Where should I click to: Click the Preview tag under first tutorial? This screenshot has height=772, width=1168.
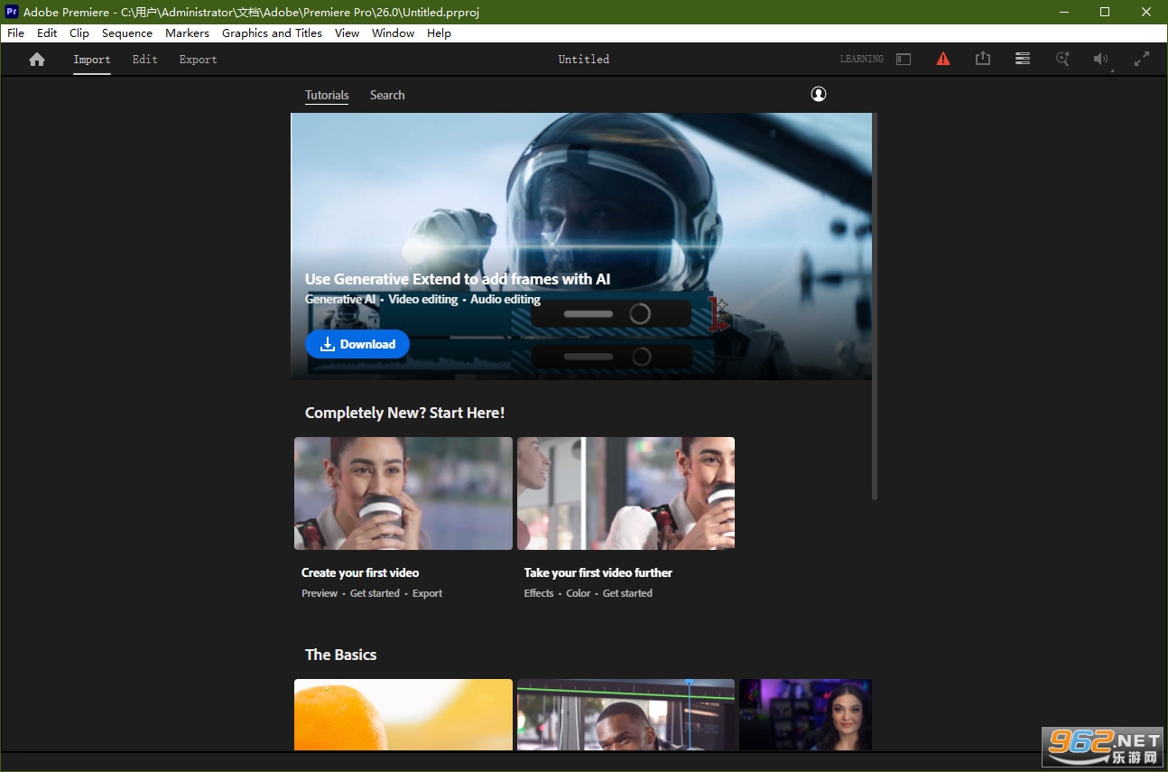(320, 593)
